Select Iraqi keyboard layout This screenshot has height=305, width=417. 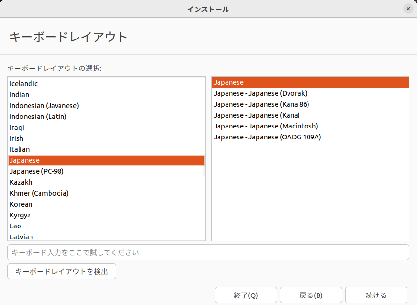106,128
